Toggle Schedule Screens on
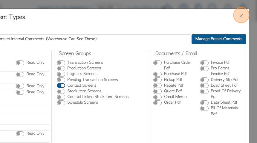Image resolution: width=257 pixels, height=143 pixels. (61, 103)
